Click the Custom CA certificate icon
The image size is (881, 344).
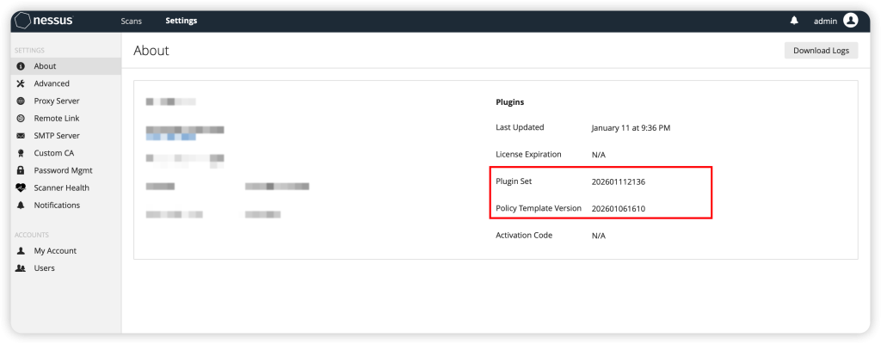click(x=21, y=153)
